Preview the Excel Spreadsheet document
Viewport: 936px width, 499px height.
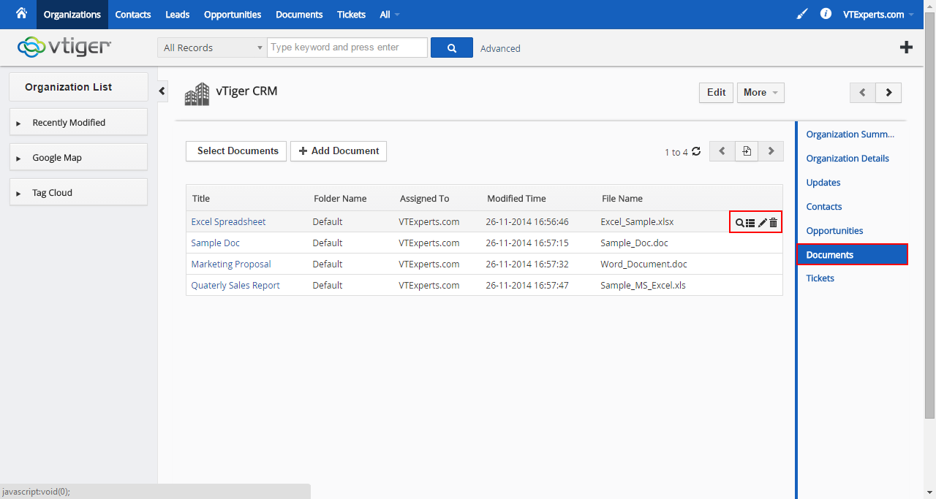tap(739, 223)
